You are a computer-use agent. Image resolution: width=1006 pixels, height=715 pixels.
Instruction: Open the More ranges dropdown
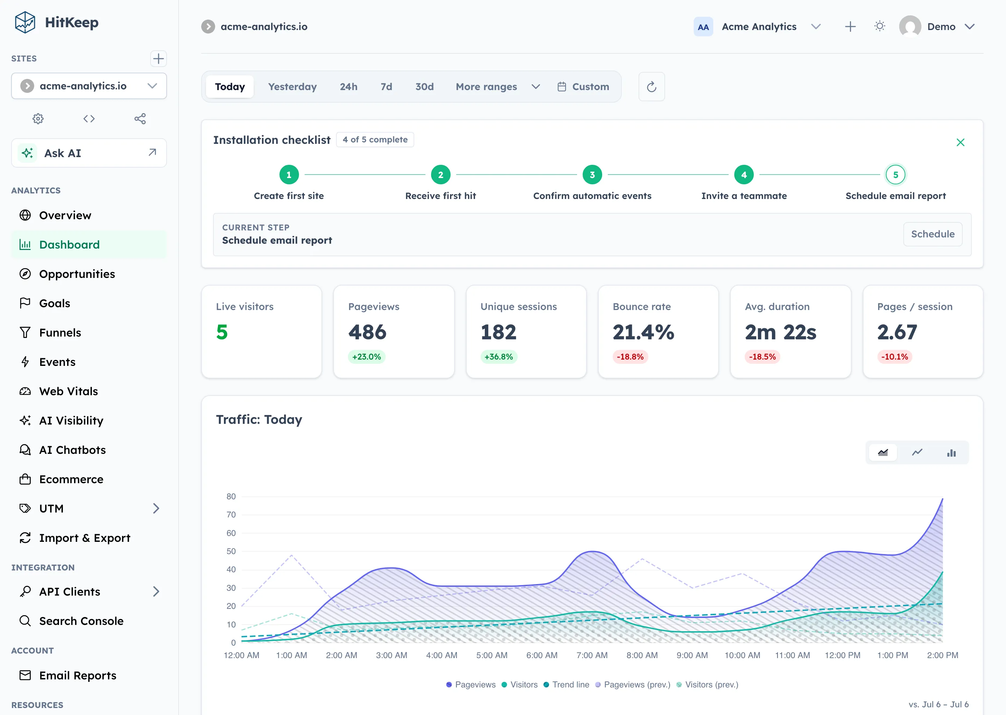(498, 87)
